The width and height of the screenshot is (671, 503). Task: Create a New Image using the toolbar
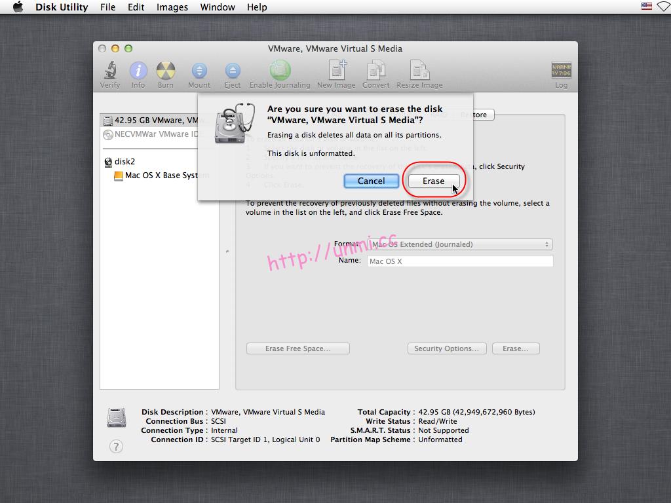[x=335, y=72]
